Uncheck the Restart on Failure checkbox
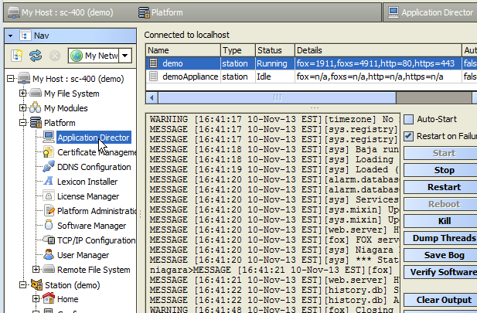477x313 pixels. (x=408, y=137)
